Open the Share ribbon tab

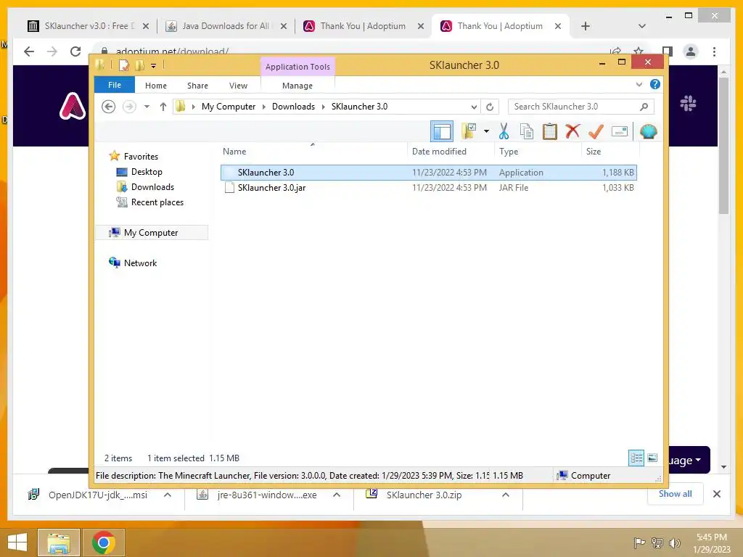197,86
